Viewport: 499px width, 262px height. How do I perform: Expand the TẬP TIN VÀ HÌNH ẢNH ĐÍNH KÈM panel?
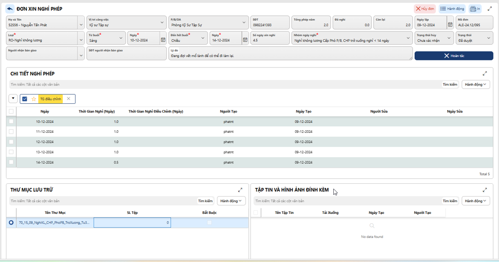coord(485,190)
